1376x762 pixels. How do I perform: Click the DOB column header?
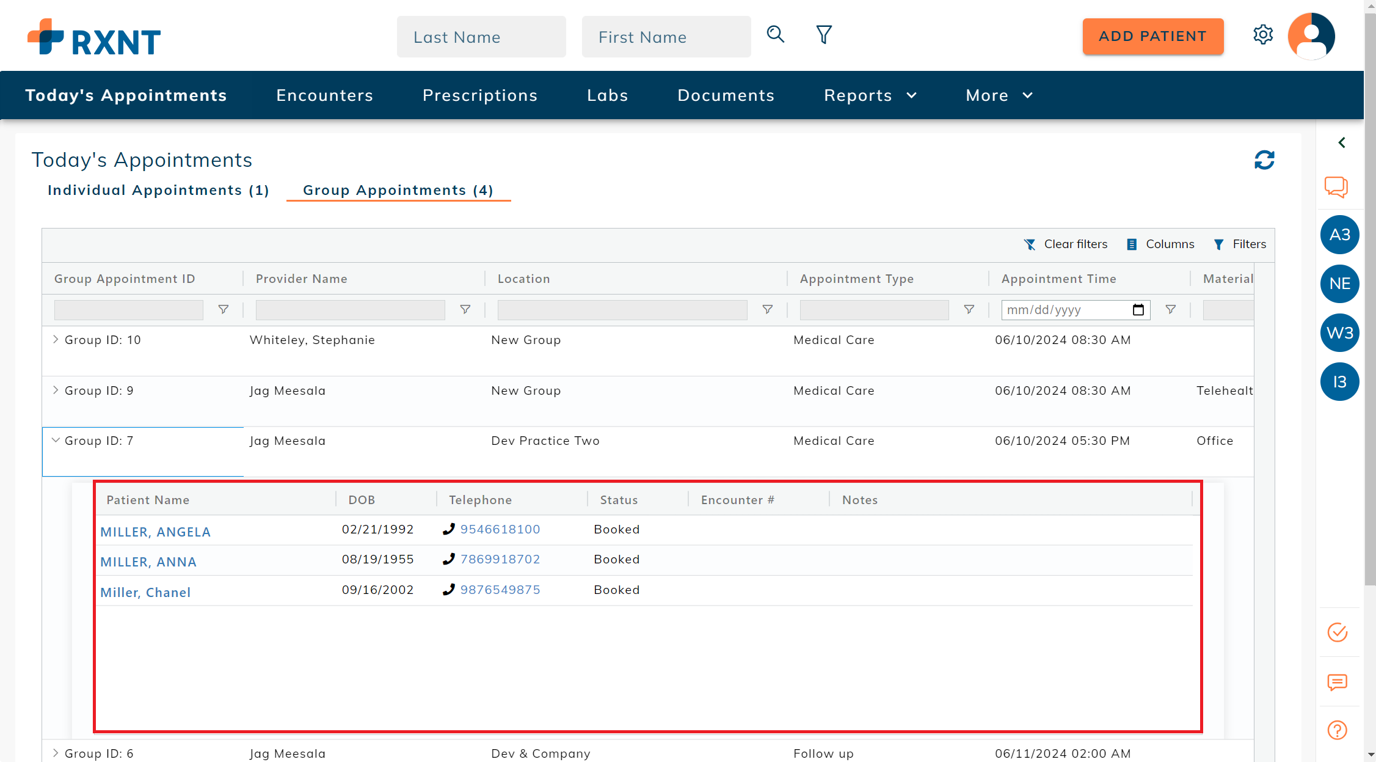click(362, 500)
